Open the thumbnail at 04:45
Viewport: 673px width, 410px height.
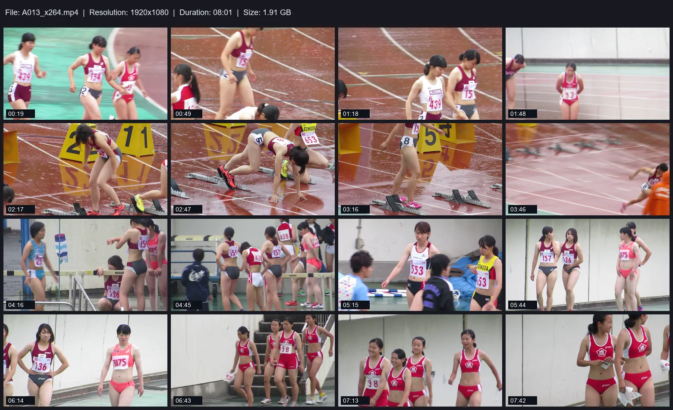[253, 265]
